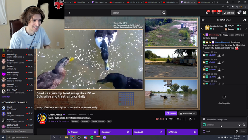Open LCS recommended channel
Image resolution: width=248 pixels, height=140 pixels.
17,114
